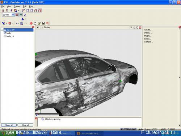The width and height of the screenshot is (181, 136).
Task: Click the open file folder icon
Action: pyautogui.click(x=39, y=23)
